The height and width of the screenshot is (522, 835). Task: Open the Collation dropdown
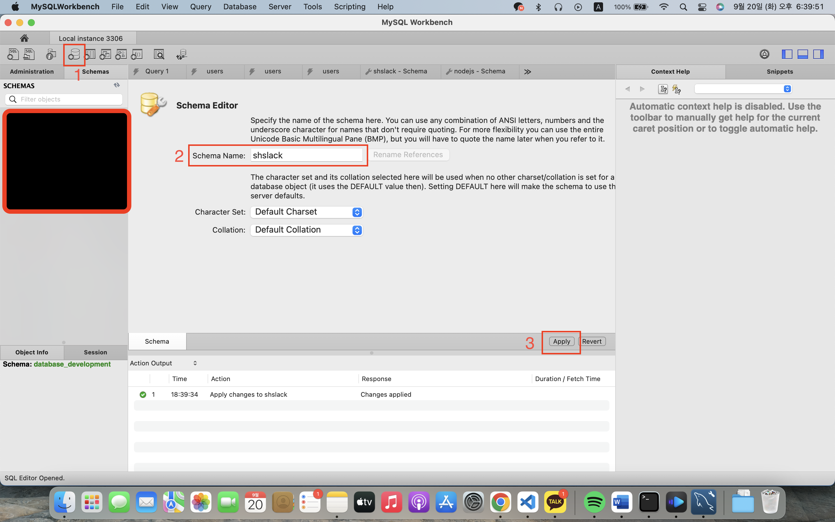pos(306,230)
